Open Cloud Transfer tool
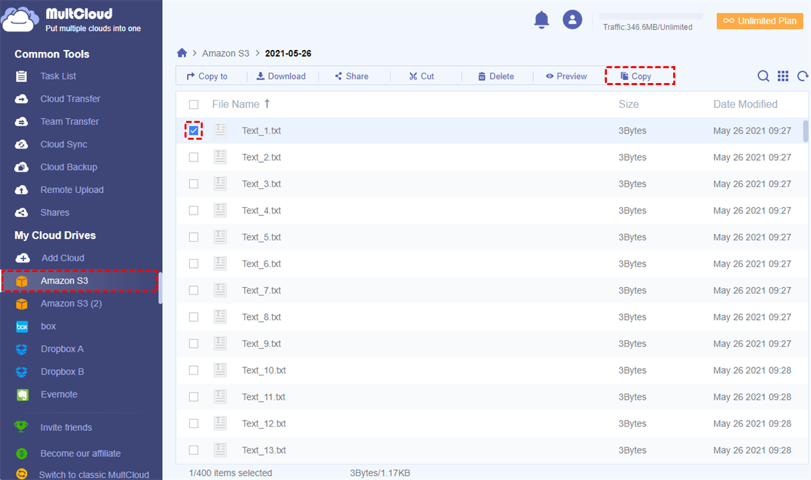811x480 pixels. pos(70,99)
